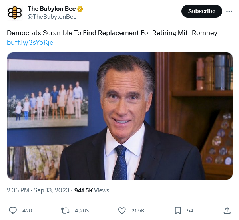Click the @TheBabylonBee handle
239x220 pixels.
(x=52, y=17)
